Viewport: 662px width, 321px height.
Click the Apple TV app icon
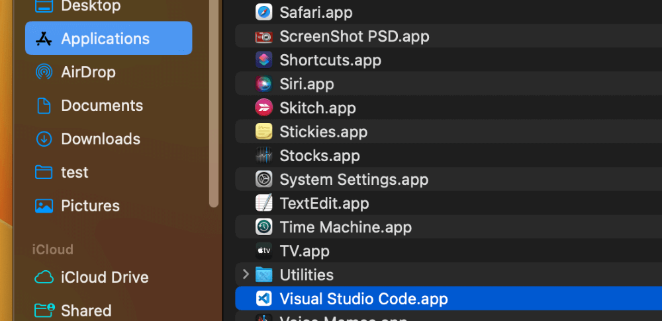[x=264, y=252]
